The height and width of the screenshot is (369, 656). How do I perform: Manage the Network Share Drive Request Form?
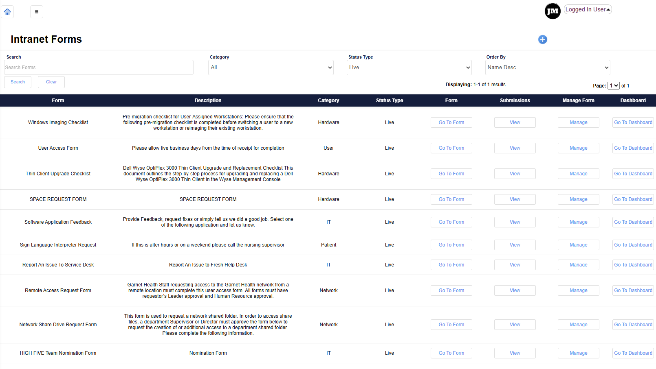(x=579, y=325)
